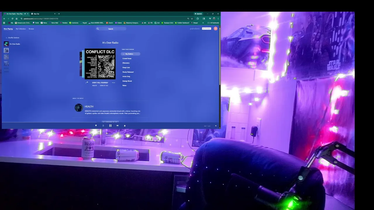Screen dimensions: 374x210
Task: Select the My Station tuning mode
Action: (x=130, y=54)
